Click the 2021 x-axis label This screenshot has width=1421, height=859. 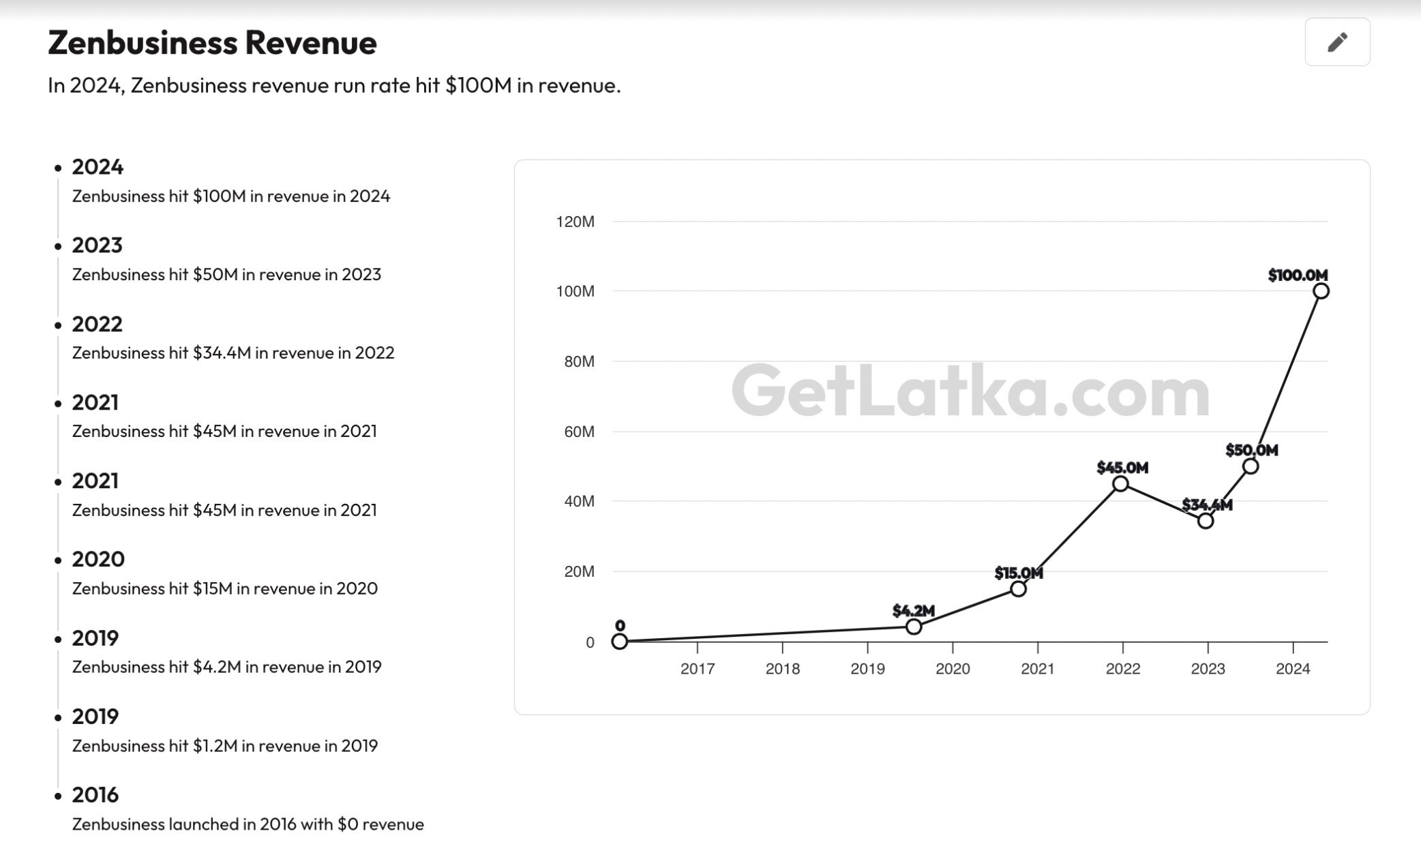point(1038,669)
